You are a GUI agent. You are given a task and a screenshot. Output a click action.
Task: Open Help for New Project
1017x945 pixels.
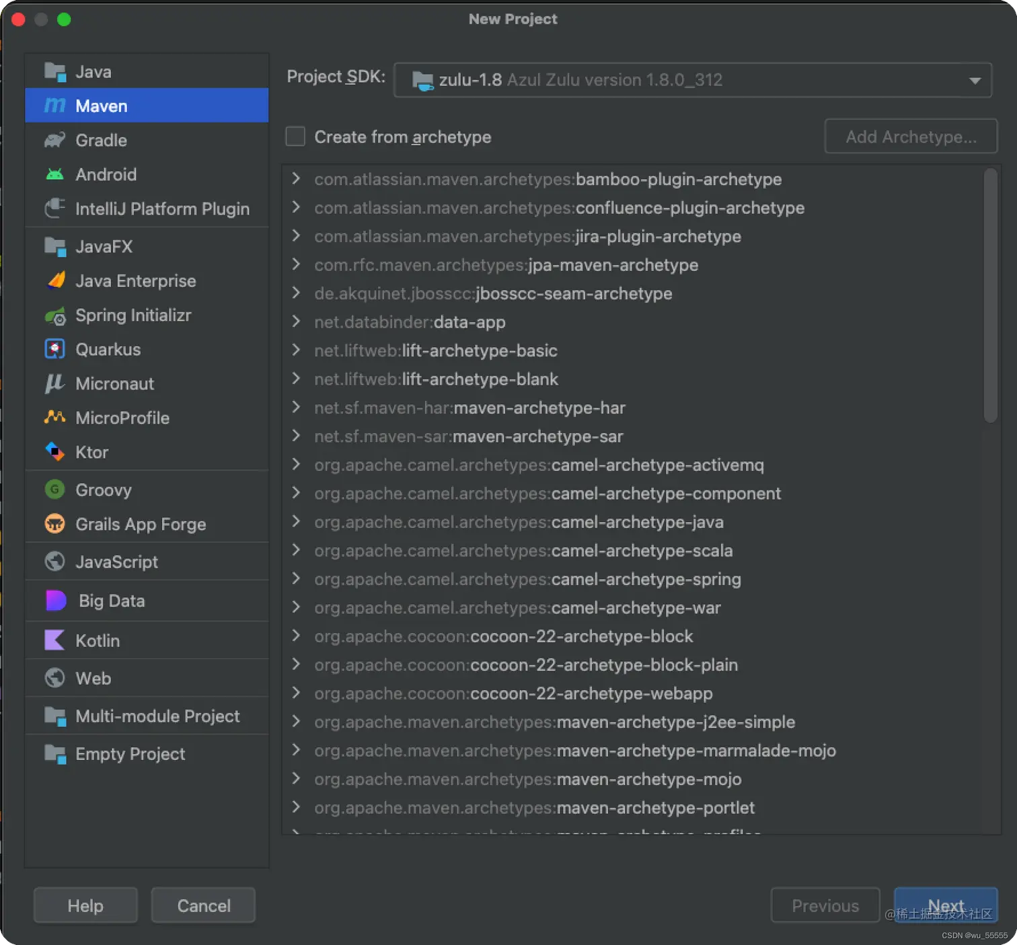pos(85,905)
